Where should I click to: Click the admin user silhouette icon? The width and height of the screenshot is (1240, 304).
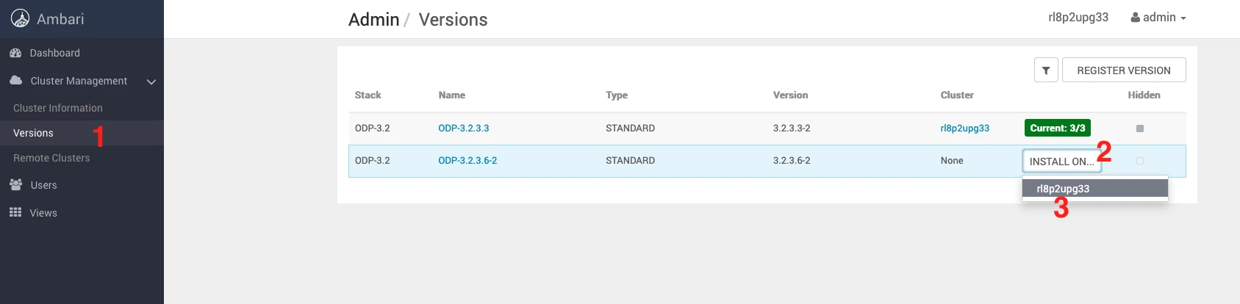[x=1135, y=18]
